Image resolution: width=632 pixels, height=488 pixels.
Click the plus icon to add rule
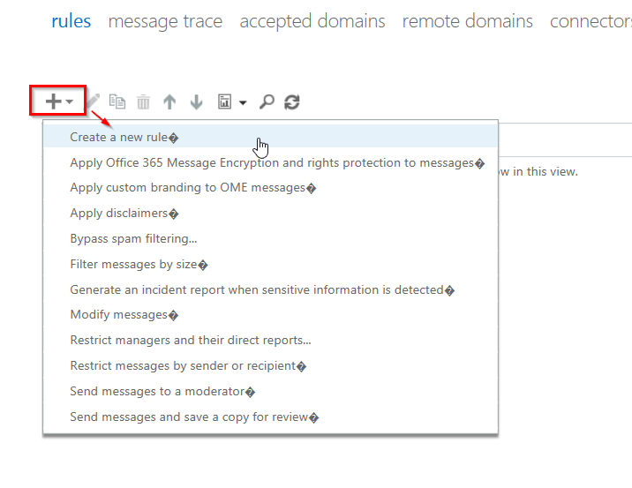coord(53,101)
